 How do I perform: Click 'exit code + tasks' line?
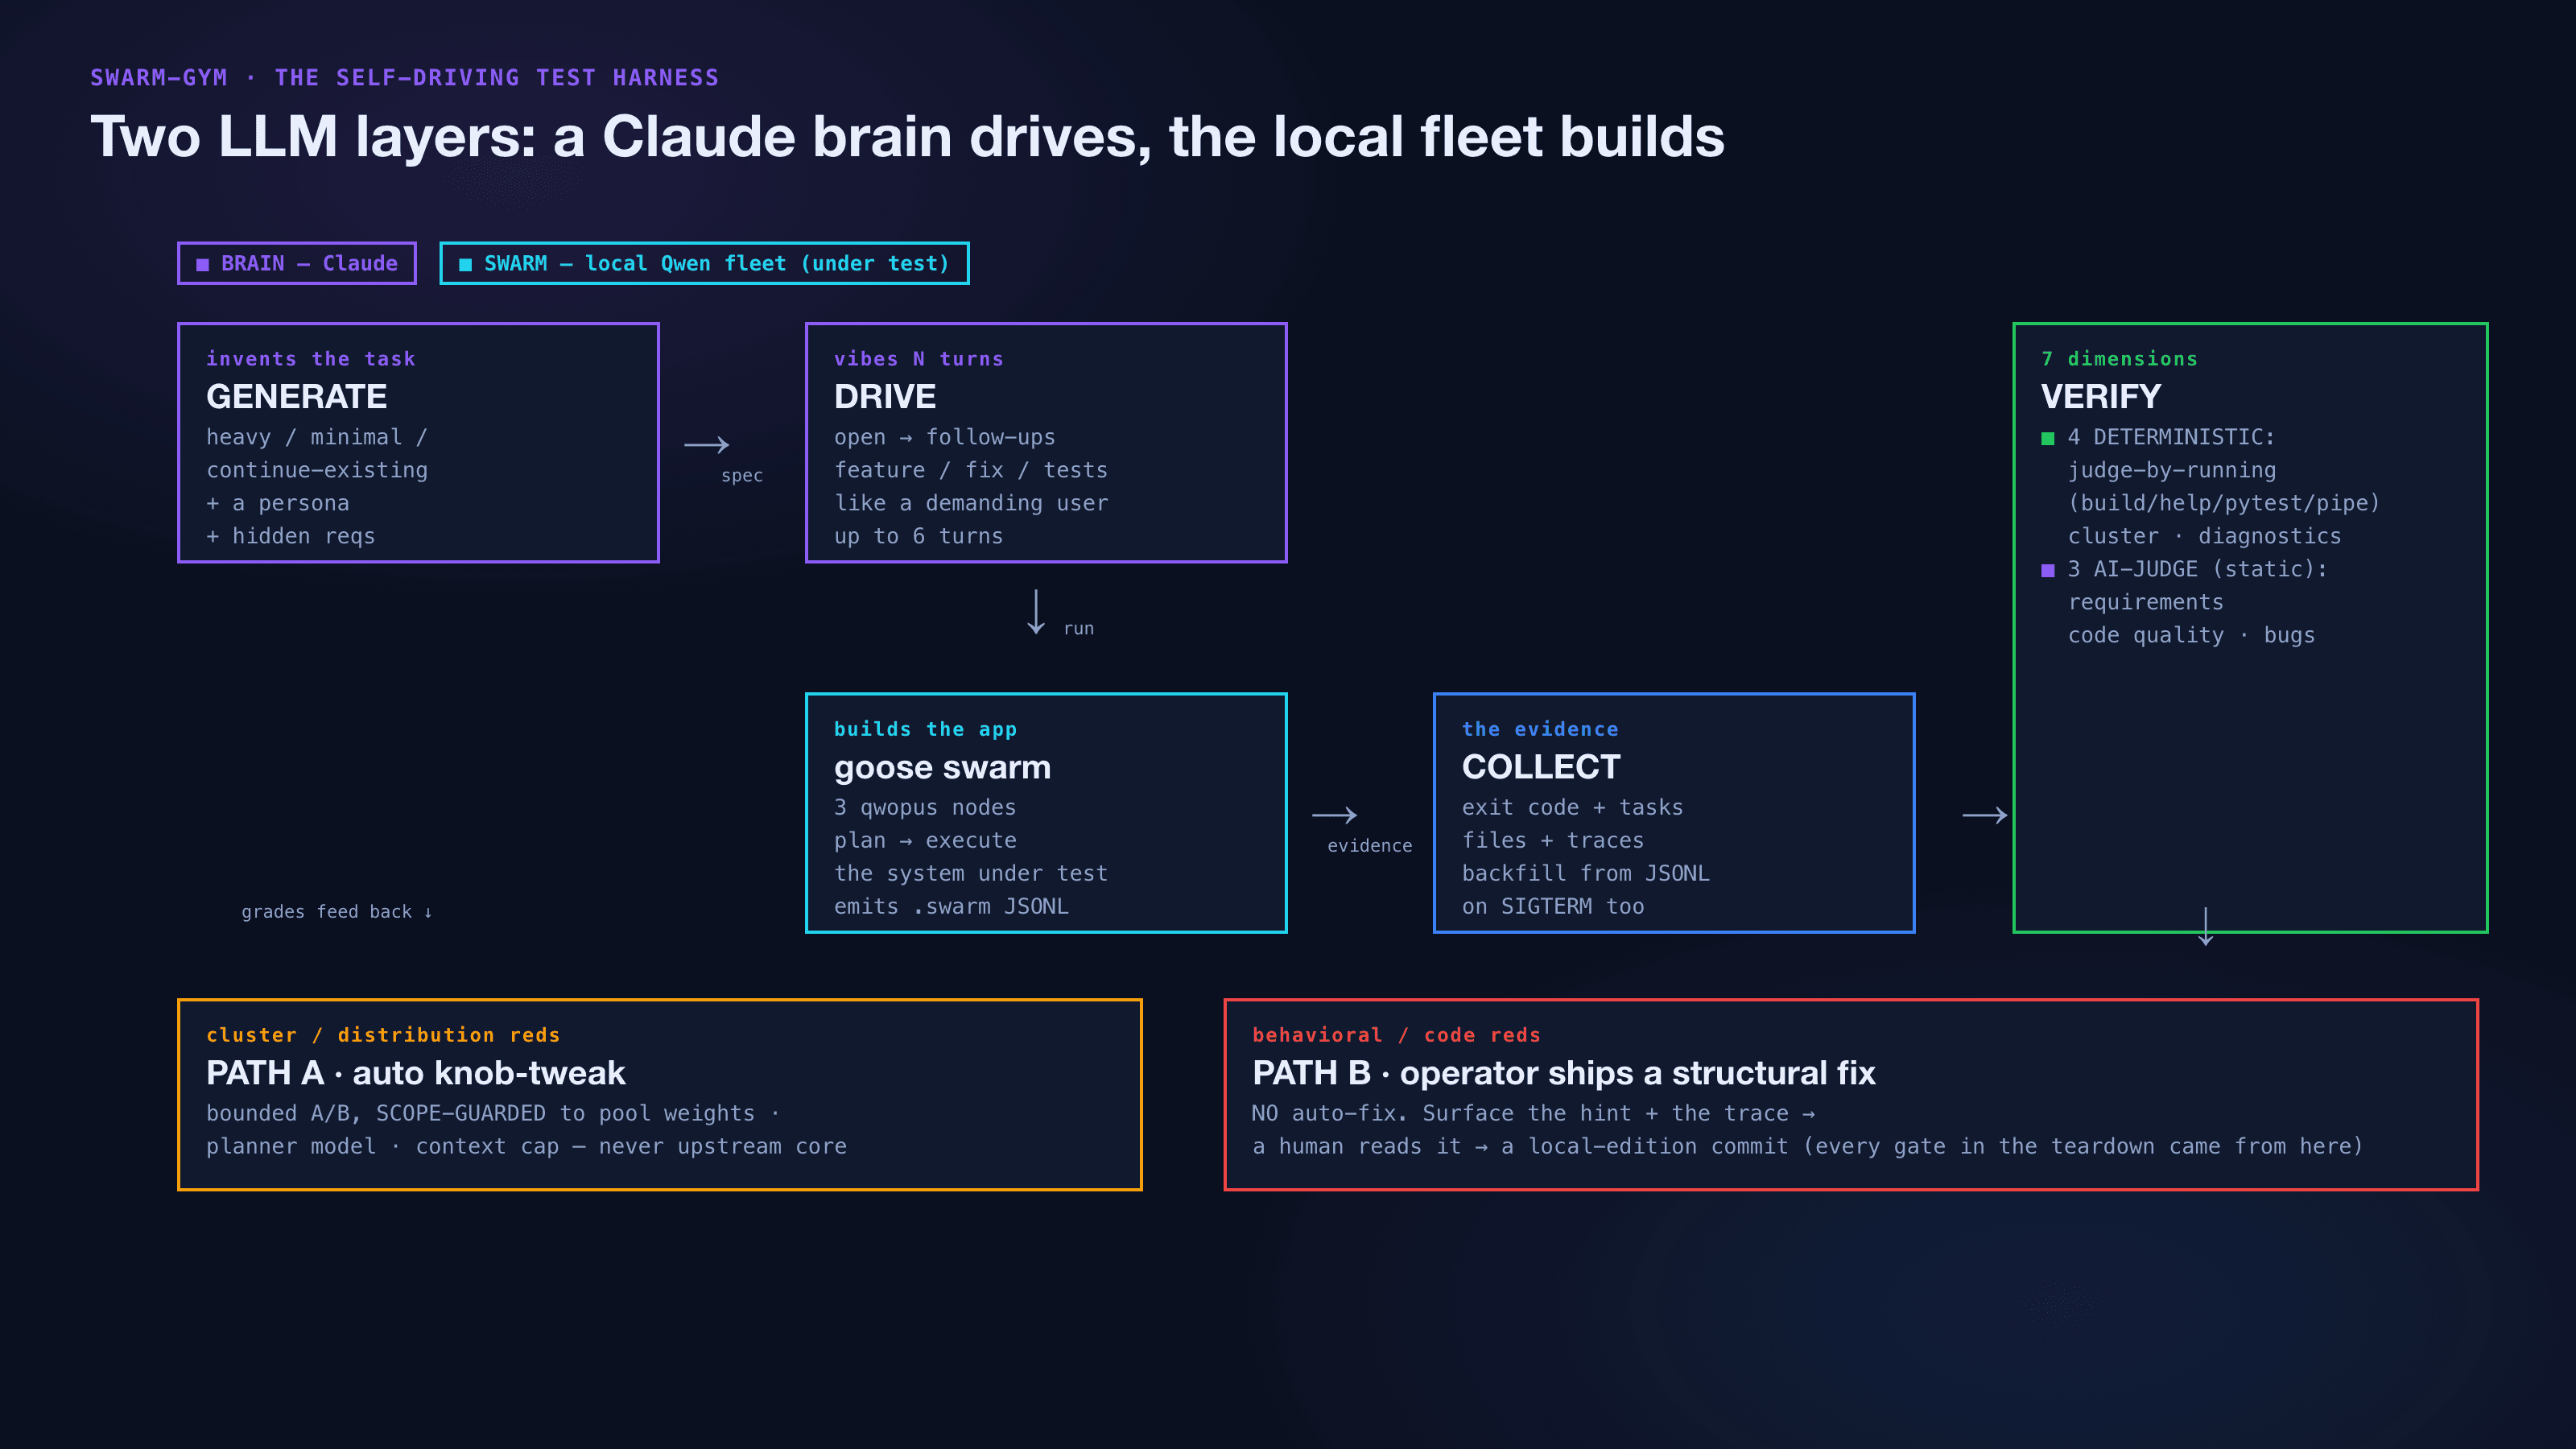1572,808
